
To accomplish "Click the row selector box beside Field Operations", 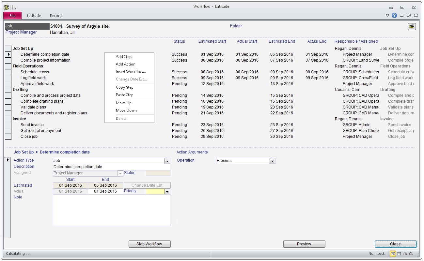I will pyautogui.click(x=8, y=66).
